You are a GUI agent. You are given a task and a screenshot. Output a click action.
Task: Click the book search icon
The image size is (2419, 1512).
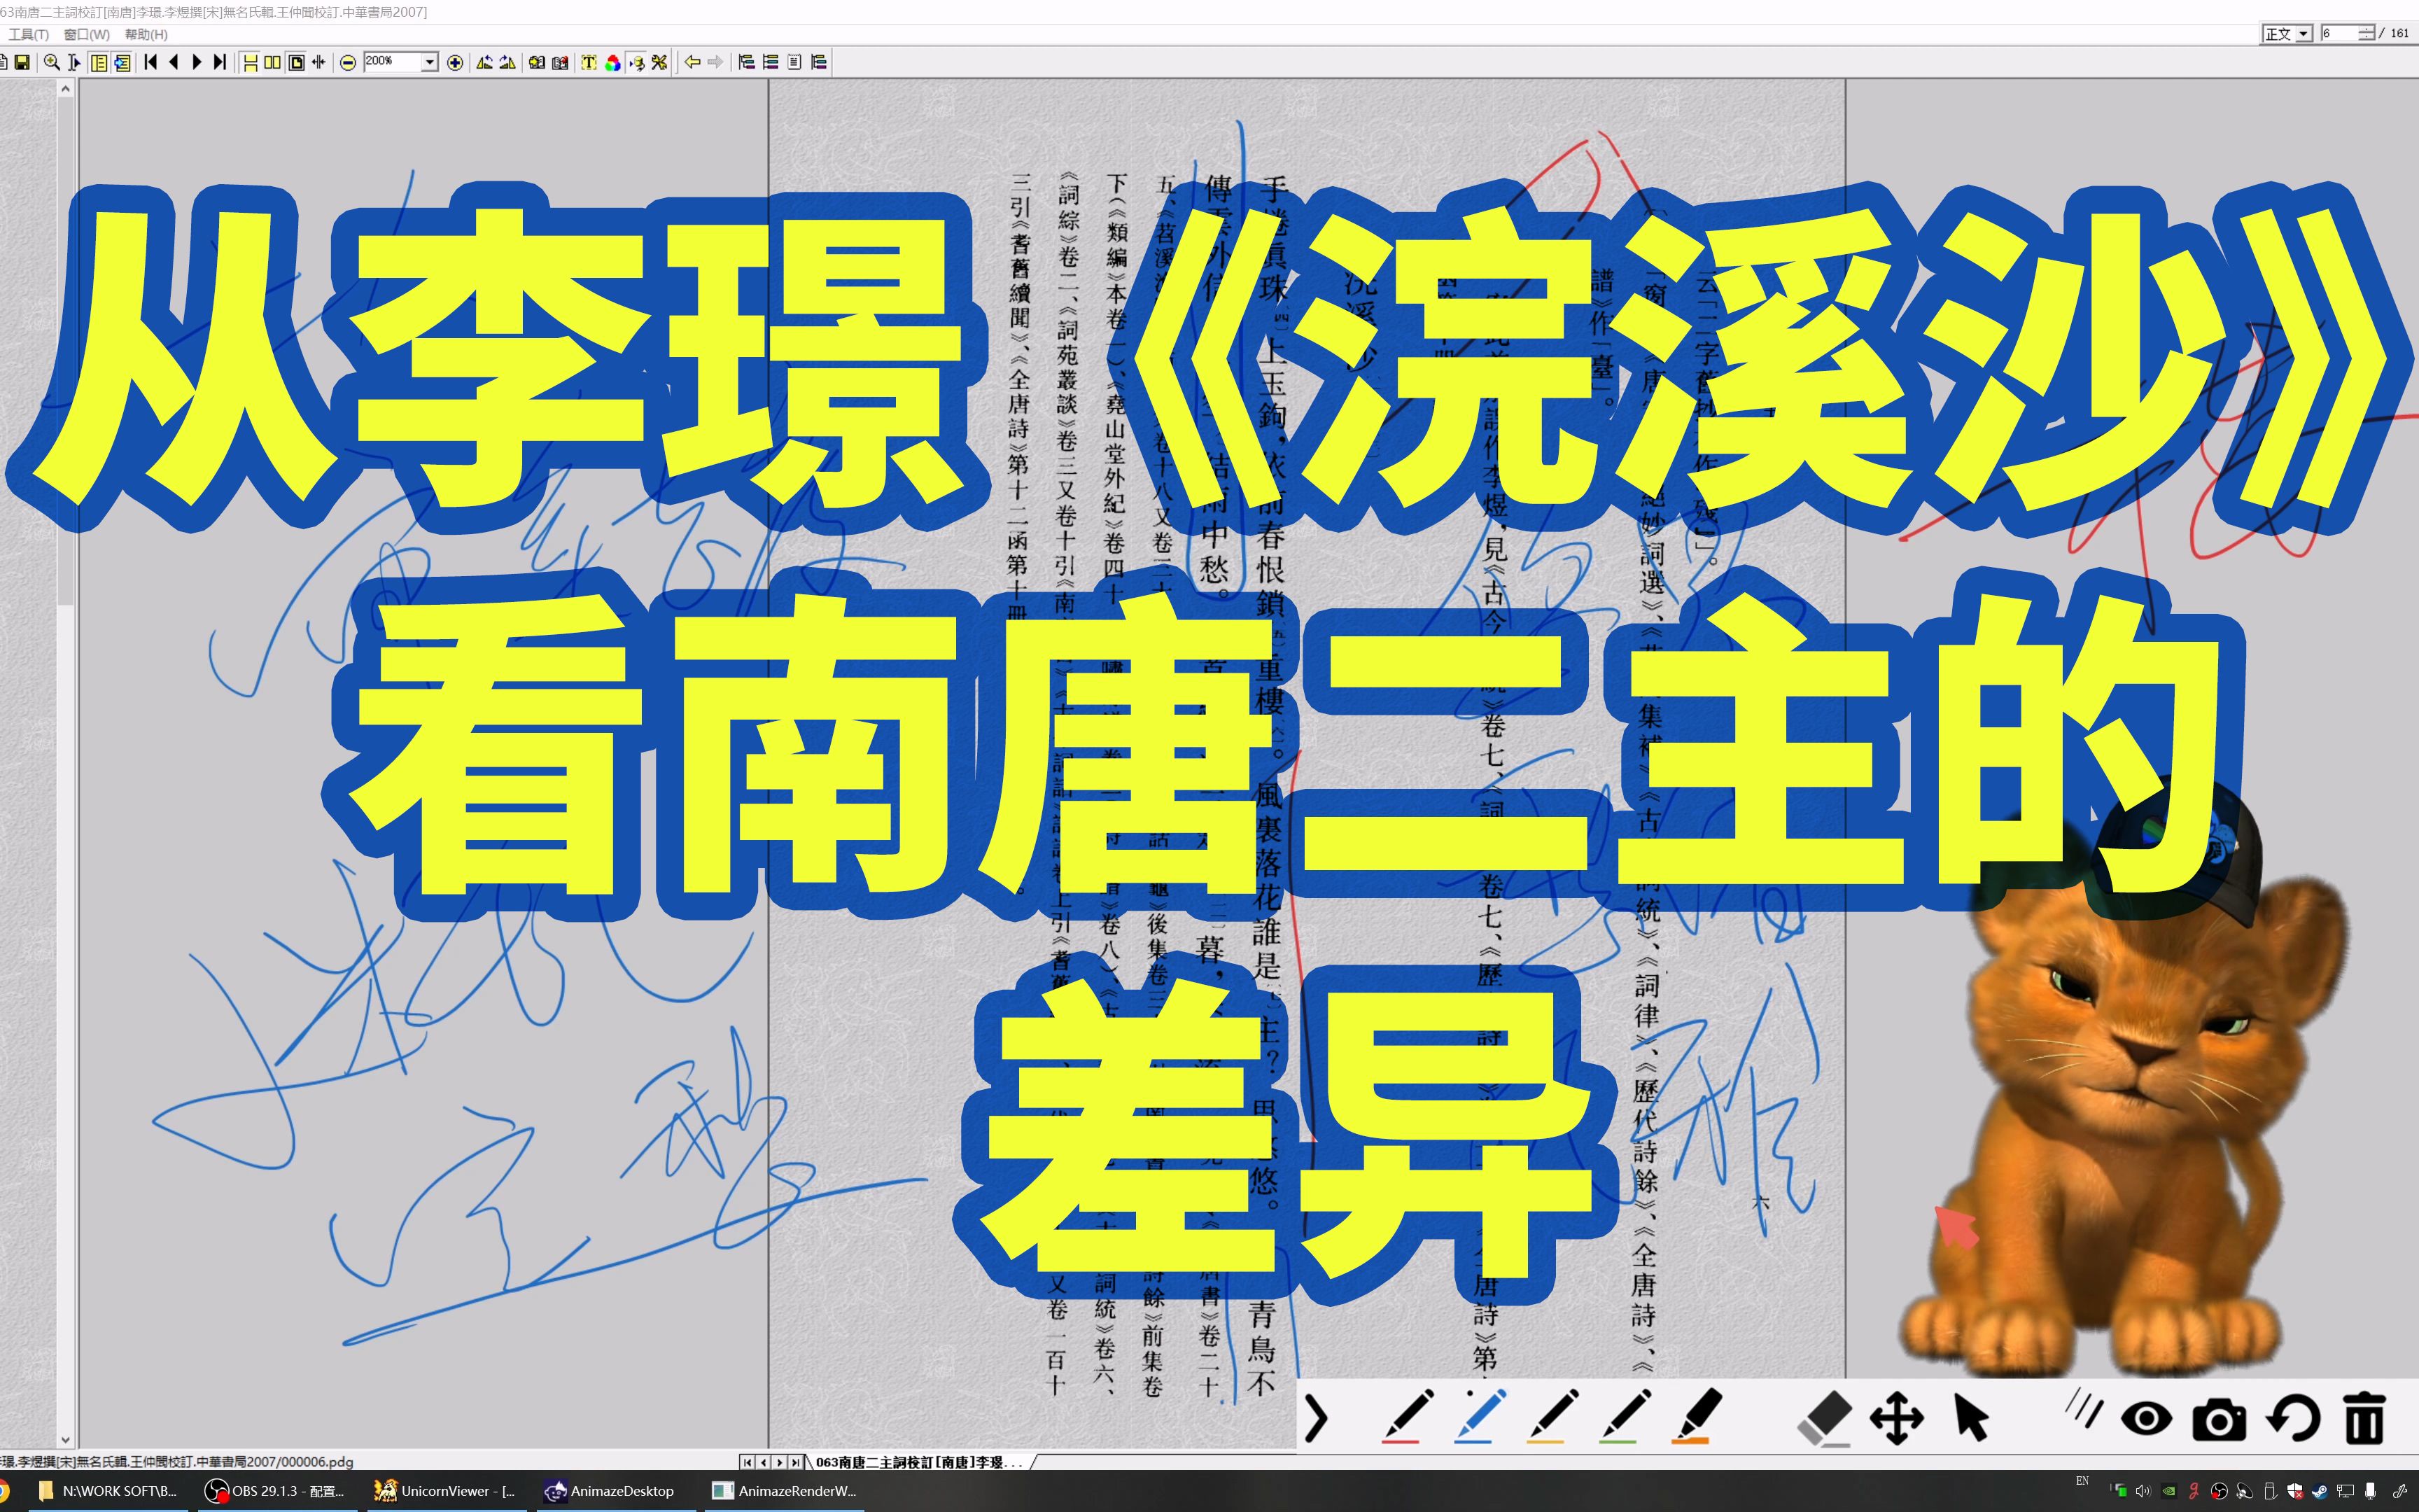(x=537, y=62)
